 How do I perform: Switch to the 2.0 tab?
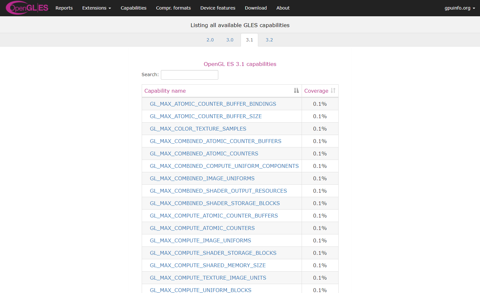210,40
